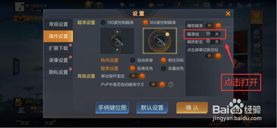Click the question mark help icon
The image size is (277, 128).
click(x=170, y=85)
